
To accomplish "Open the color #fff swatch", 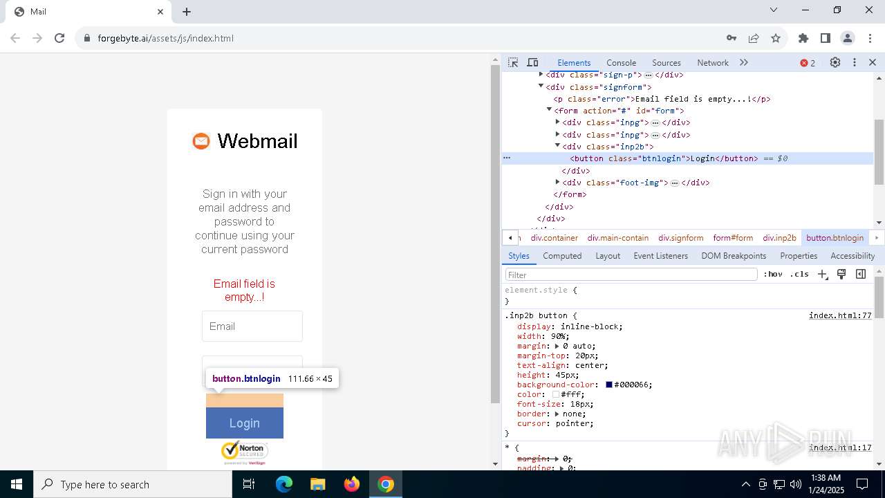I will coord(556,394).
